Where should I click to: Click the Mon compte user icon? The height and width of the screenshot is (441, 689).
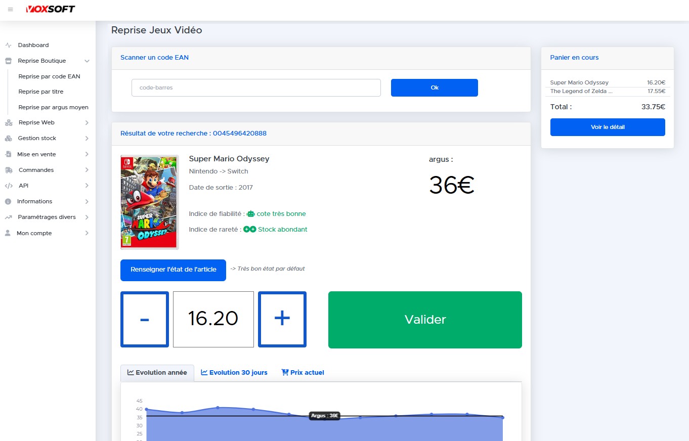(x=8, y=233)
